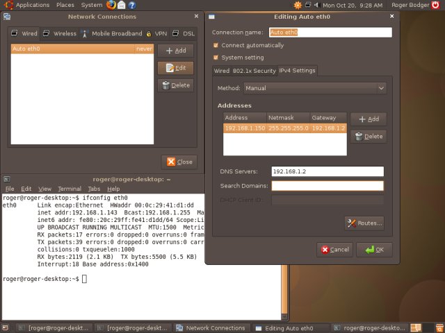This screenshot has height=333, width=445.
Task: Open the DSL tab
Action: (x=184, y=33)
